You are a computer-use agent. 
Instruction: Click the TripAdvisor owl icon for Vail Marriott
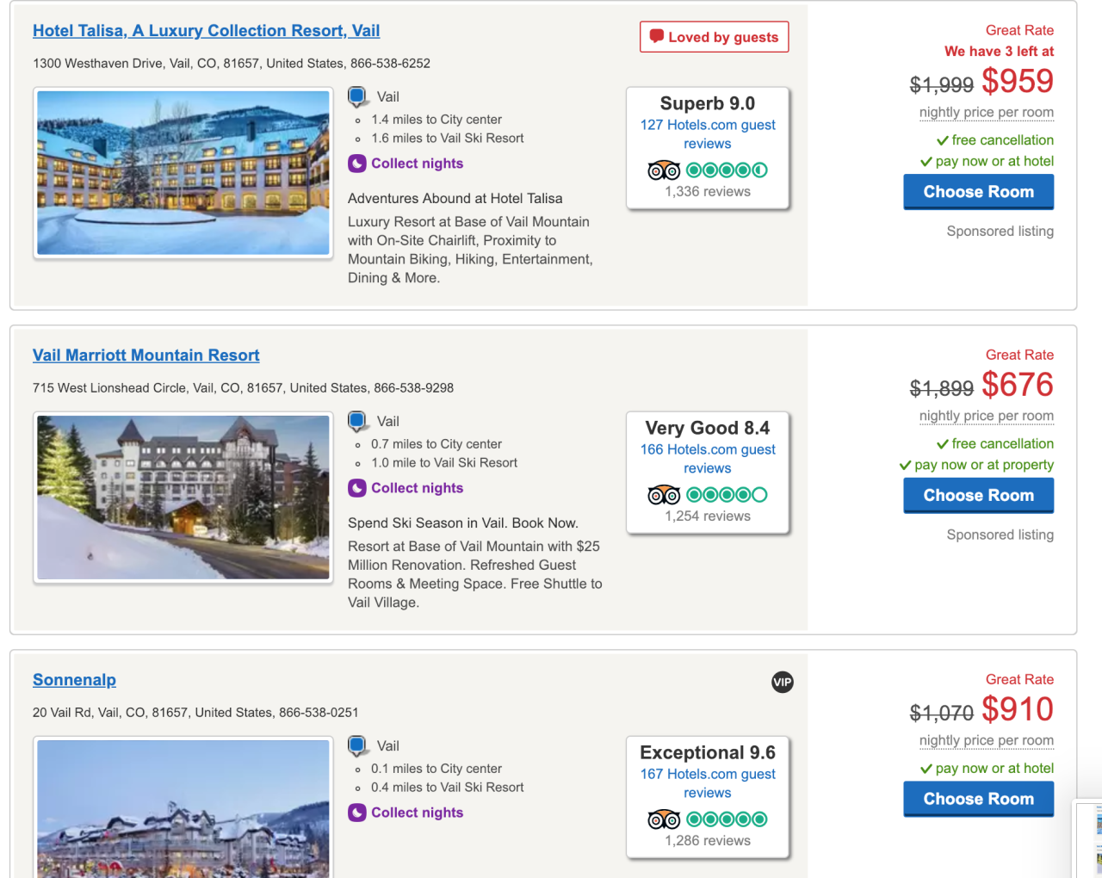[664, 494]
